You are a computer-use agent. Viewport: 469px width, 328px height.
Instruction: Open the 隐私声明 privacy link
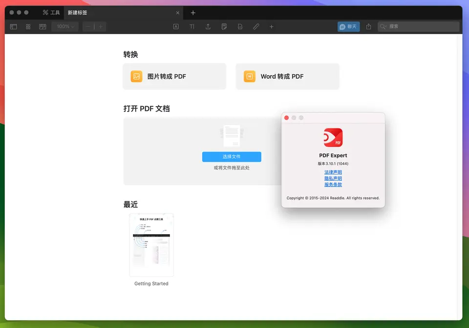point(333,178)
